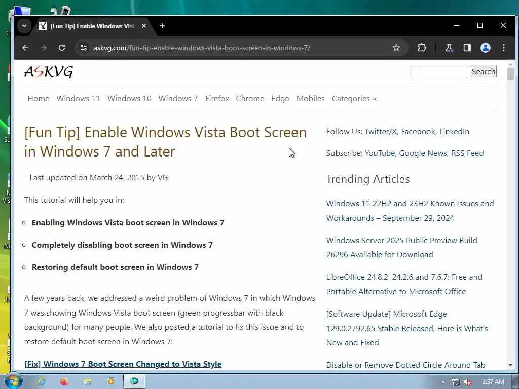Open the Windows 7 menu item
This screenshot has width=519, height=389.
coord(178,99)
